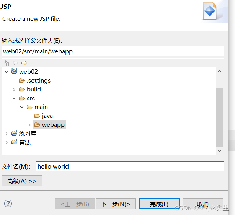Click the .settings folder icon
This screenshot has width=235, height=215.
(22, 81)
